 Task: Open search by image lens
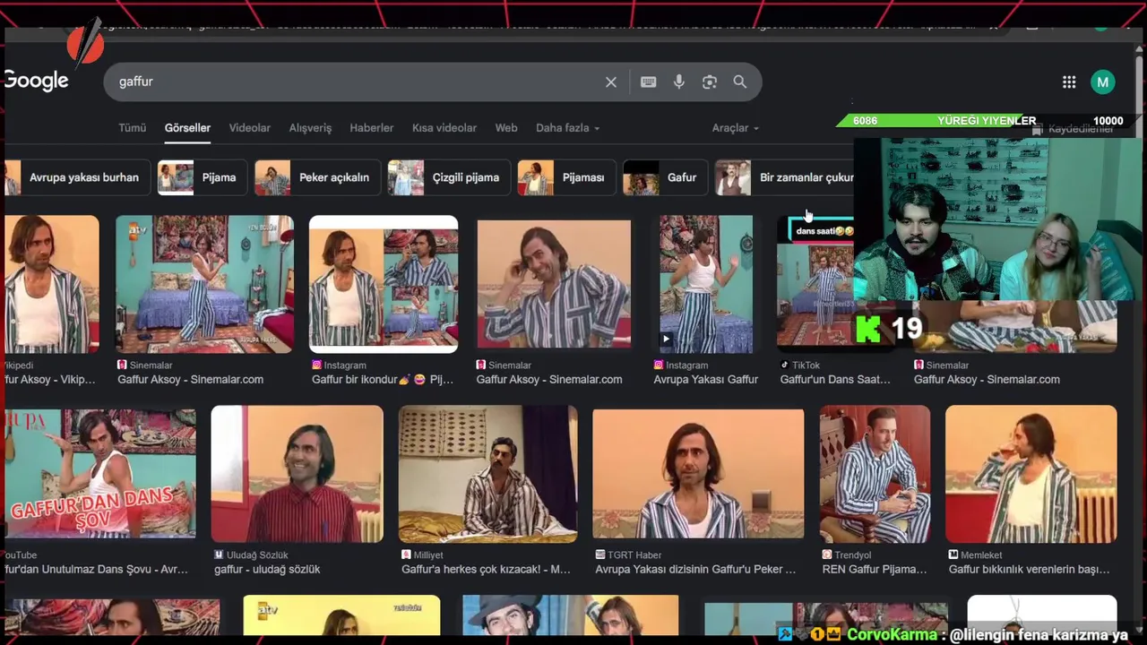(x=710, y=82)
